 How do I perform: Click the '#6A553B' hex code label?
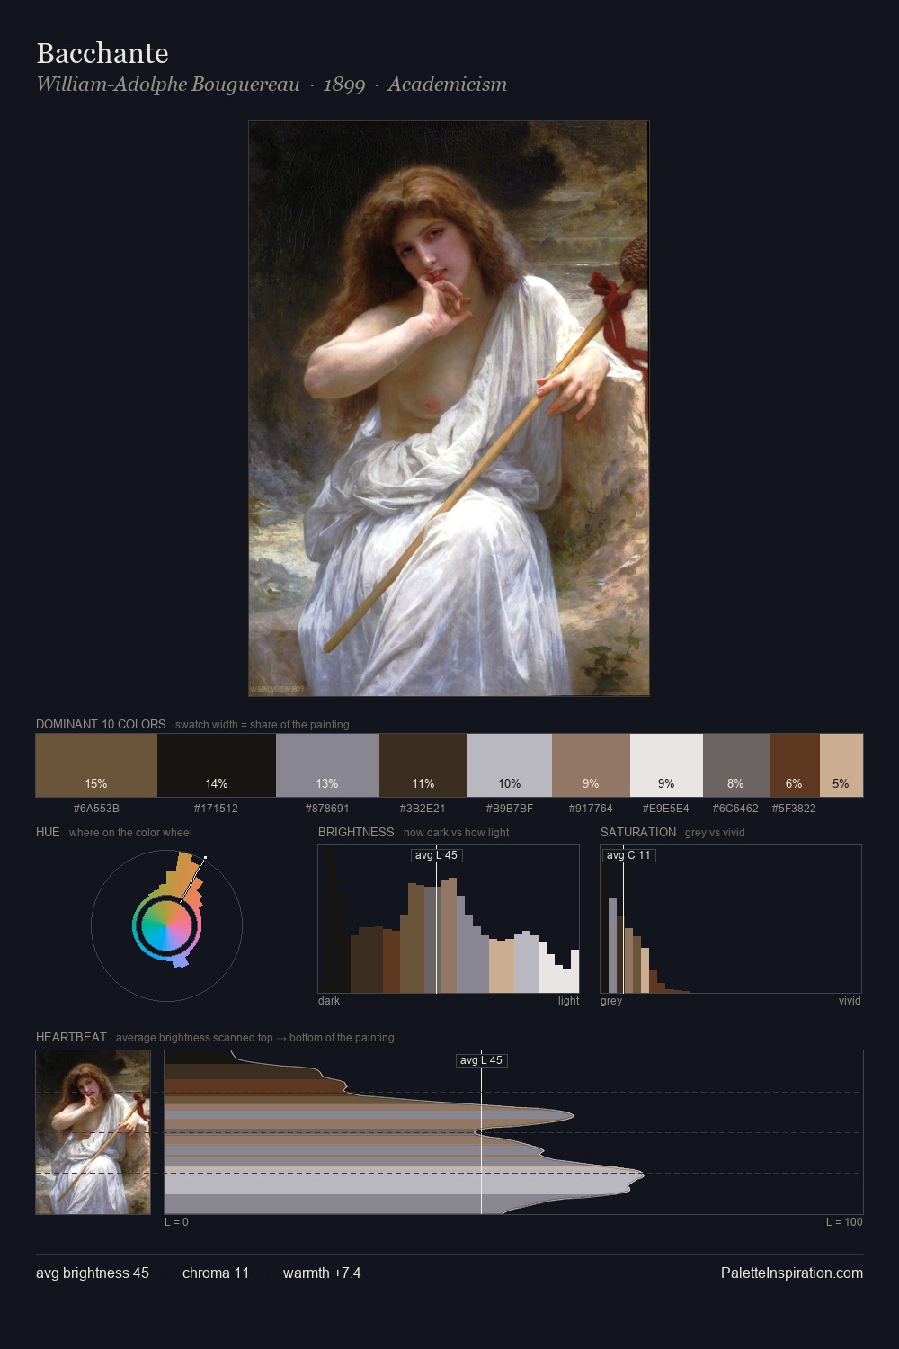[x=96, y=809]
